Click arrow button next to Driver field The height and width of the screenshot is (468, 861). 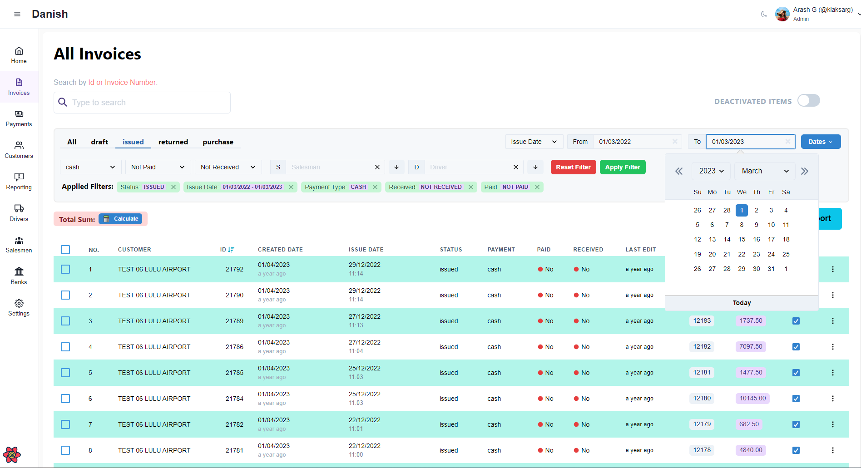(x=535, y=167)
